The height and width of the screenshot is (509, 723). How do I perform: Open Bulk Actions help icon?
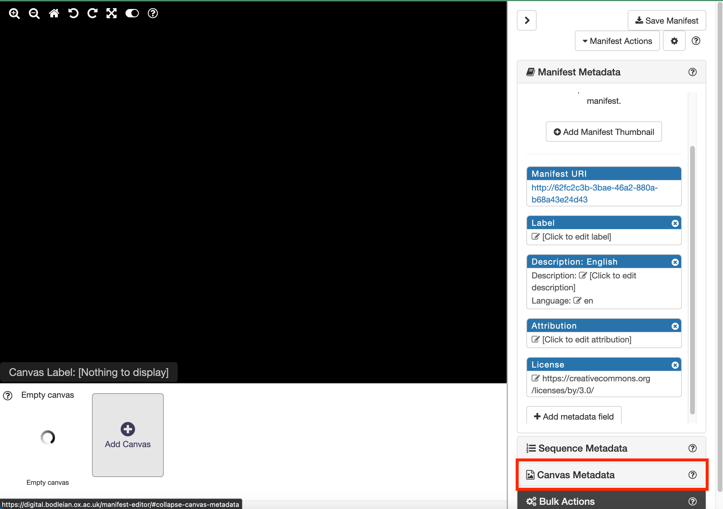click(x=692, y=501)
